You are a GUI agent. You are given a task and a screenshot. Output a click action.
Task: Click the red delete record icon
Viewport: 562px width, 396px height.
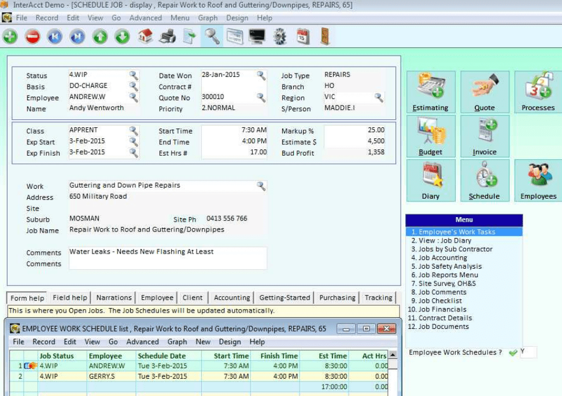[x=32, y=36]
